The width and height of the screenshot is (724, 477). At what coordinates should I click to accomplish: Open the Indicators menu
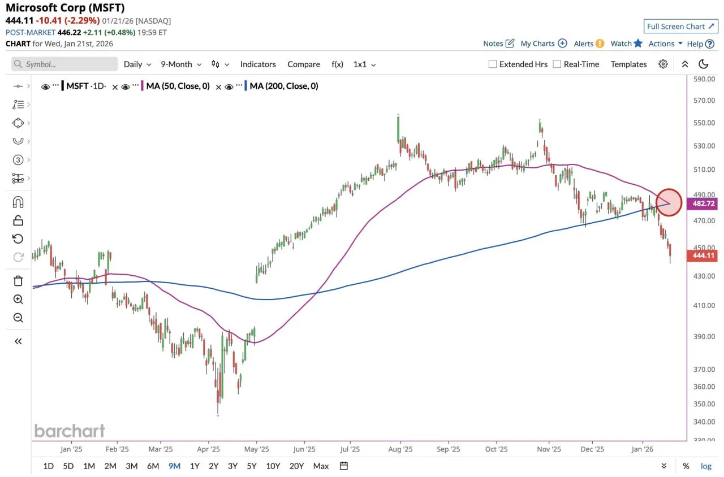click(258, 64)
